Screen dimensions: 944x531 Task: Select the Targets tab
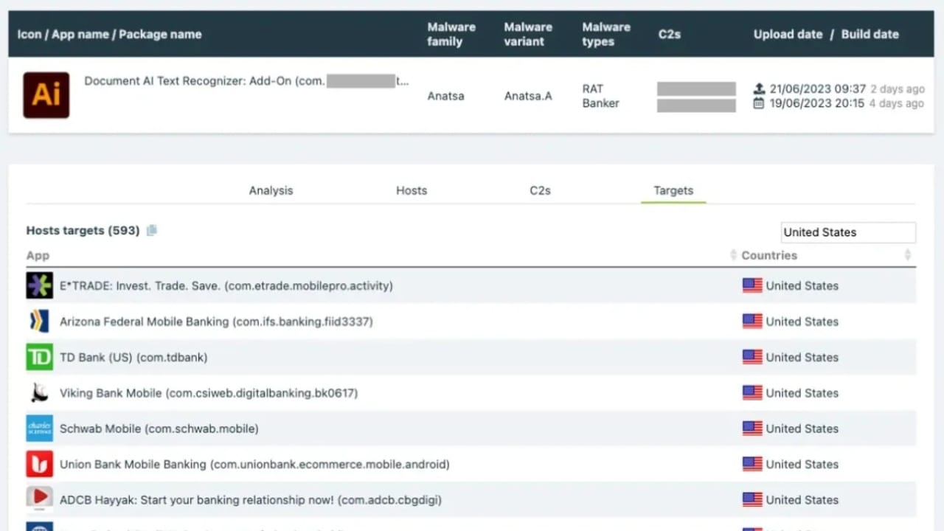pyautogui.click(x=673, y=190)
